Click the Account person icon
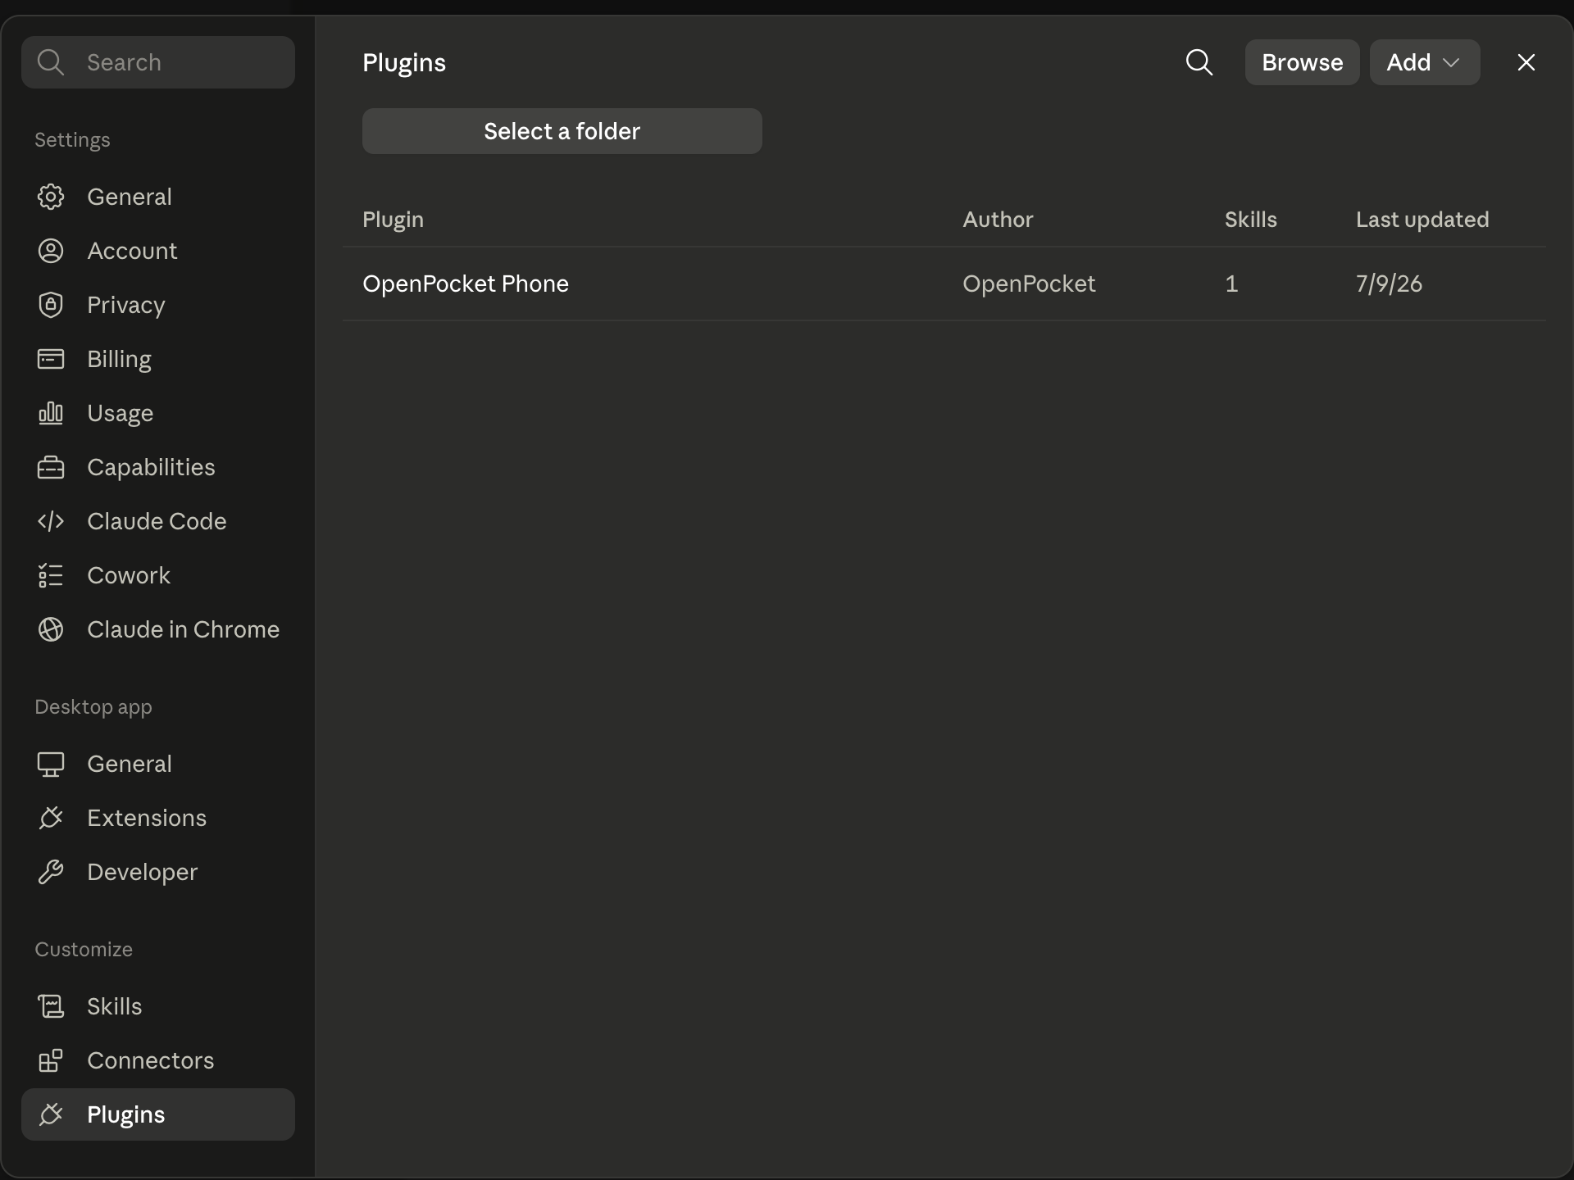Screen dimensions: 1574x1180 pyautogui.click(x=51, y=251)
